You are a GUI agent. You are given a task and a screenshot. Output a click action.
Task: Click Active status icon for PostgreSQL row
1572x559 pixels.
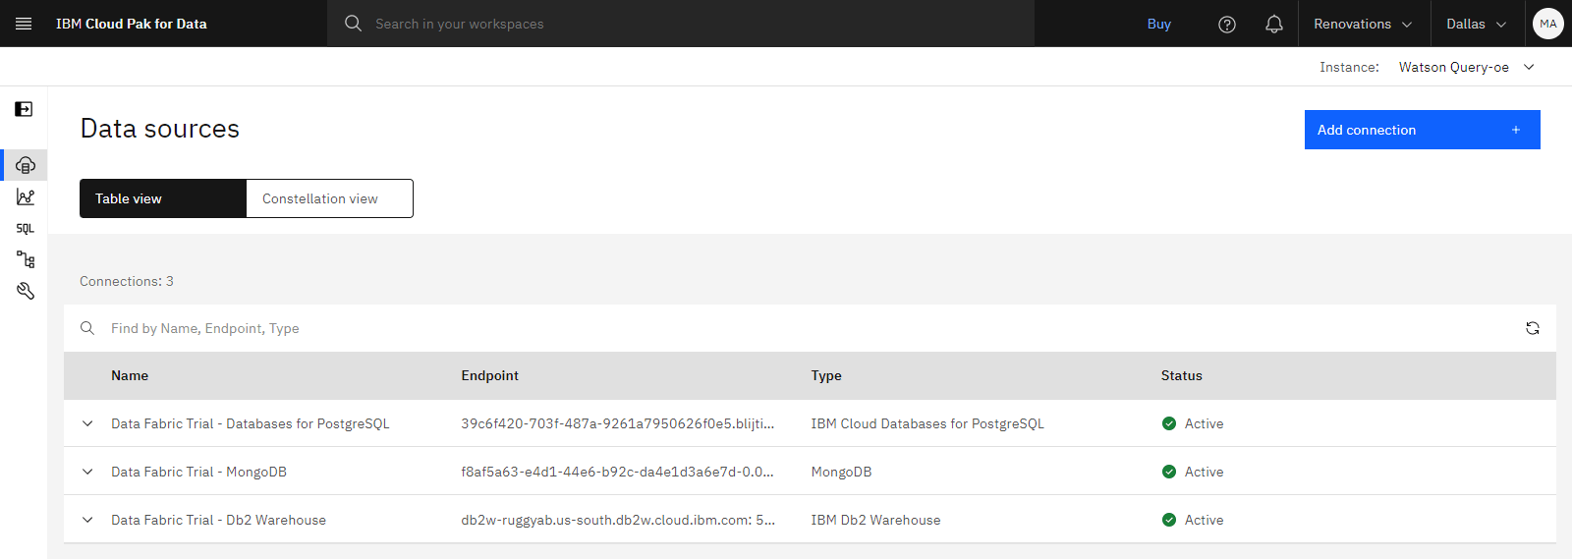(1169, 423)
